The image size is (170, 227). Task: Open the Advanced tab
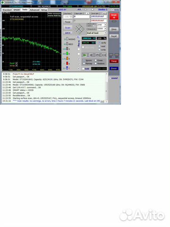coord(34,10)
